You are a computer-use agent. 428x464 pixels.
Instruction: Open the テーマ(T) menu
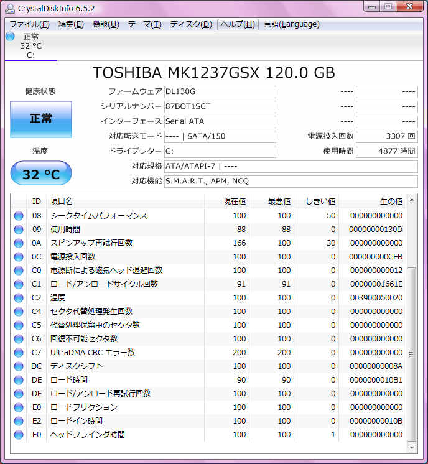(x=144, y=24)
